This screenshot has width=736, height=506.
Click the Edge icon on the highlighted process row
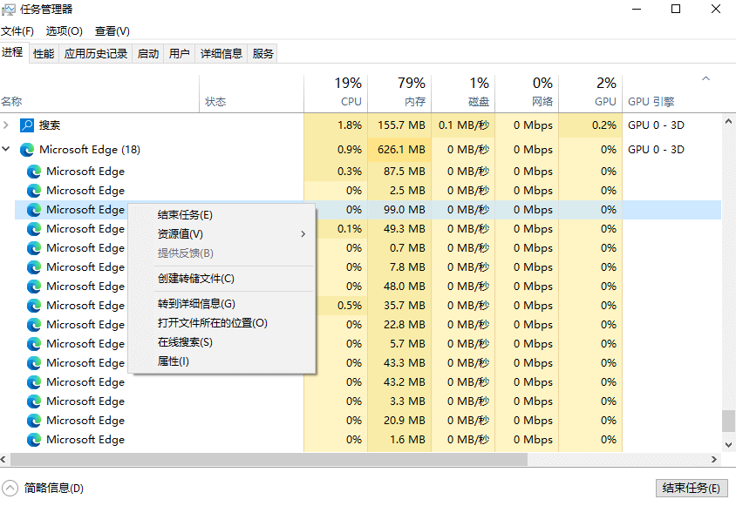pyautogui.click(x=33, y=209)
